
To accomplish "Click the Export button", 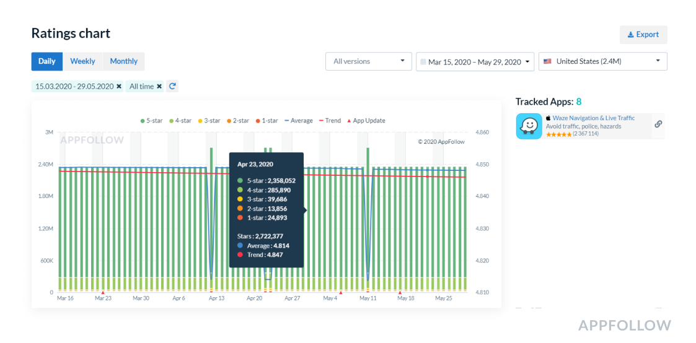I will 643,35.
